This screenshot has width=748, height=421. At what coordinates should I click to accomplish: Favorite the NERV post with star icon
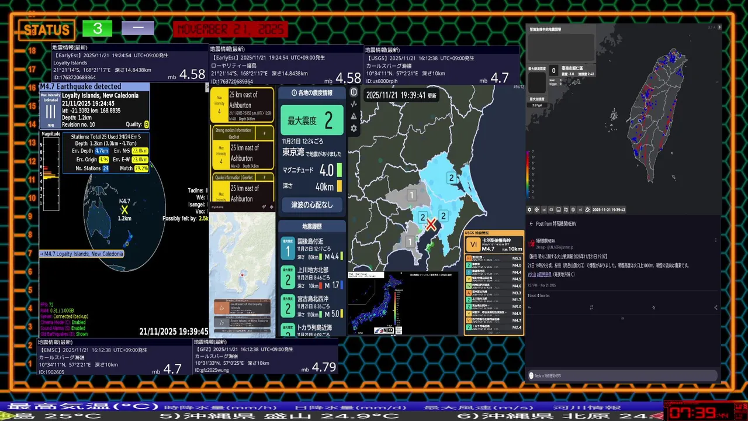pos(653,308)
